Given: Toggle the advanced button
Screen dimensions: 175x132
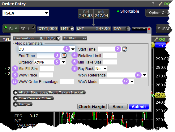Looking at the screenshot, I should [x=140, y=29].
